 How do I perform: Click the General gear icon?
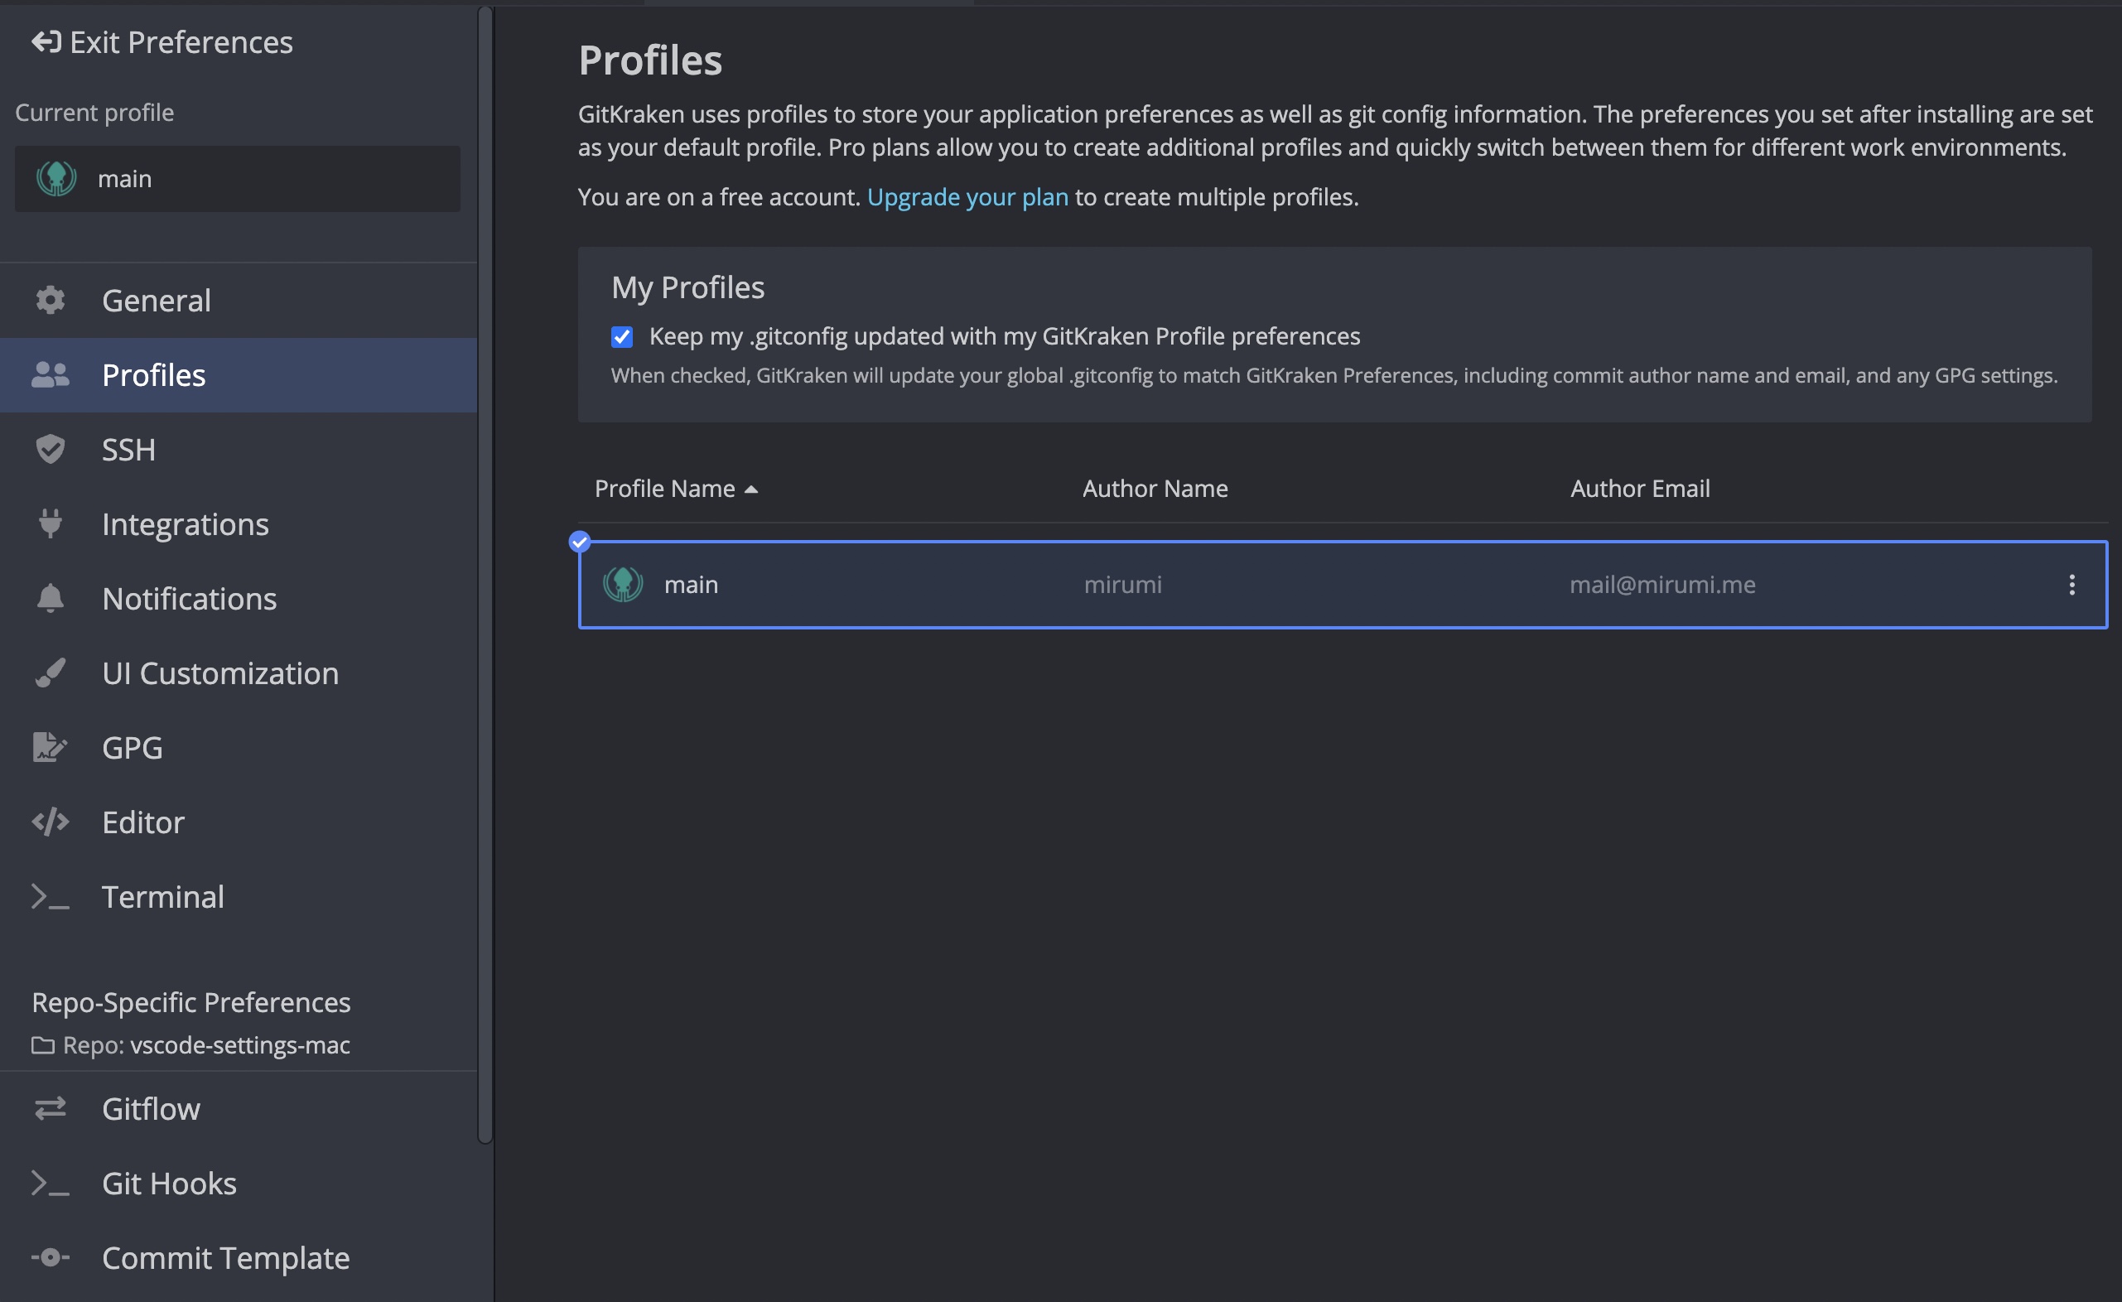coord(50,301)
